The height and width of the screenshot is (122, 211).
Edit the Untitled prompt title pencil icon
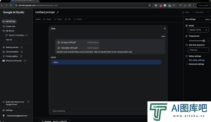pyautogui.click(x=58, y=12)
